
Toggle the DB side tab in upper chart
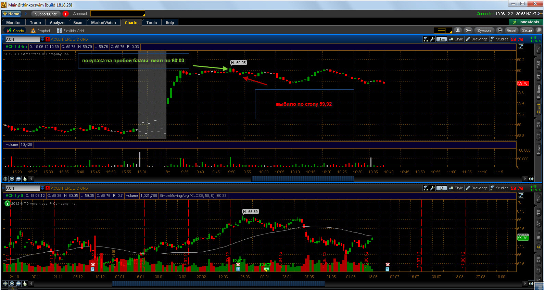(x=539, y=125)
